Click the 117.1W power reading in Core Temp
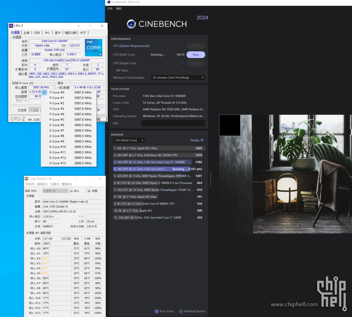This screenshot has height=317, width=352. [x=51, y=238]
